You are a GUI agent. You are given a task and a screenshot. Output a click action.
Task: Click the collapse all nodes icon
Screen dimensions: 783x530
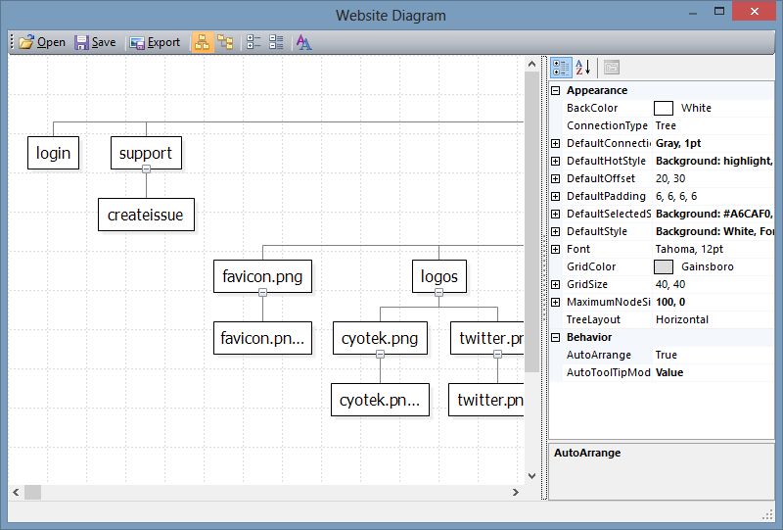pos(276,42)
